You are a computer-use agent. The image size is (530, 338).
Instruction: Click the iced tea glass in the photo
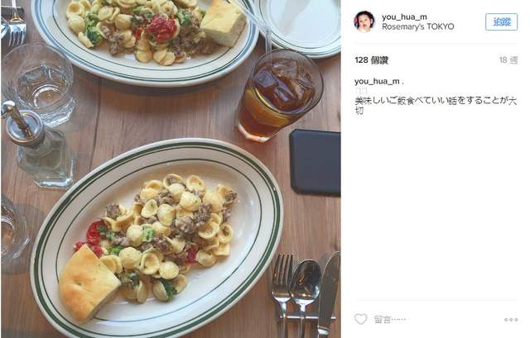pos(279,95)
